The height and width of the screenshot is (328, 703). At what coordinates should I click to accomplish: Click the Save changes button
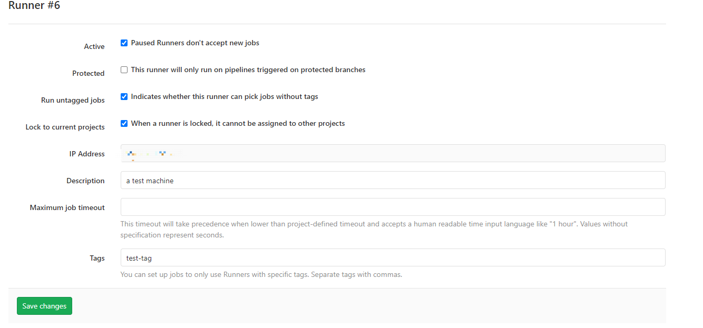[44, 306]
